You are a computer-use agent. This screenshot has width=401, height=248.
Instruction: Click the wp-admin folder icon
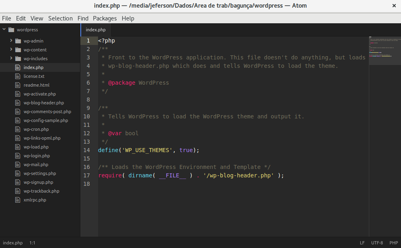18,41
